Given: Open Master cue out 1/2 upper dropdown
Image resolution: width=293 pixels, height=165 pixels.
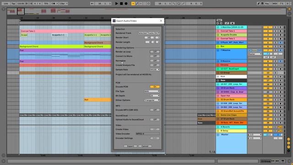Looking at the screenshot, I should [255, 135].
